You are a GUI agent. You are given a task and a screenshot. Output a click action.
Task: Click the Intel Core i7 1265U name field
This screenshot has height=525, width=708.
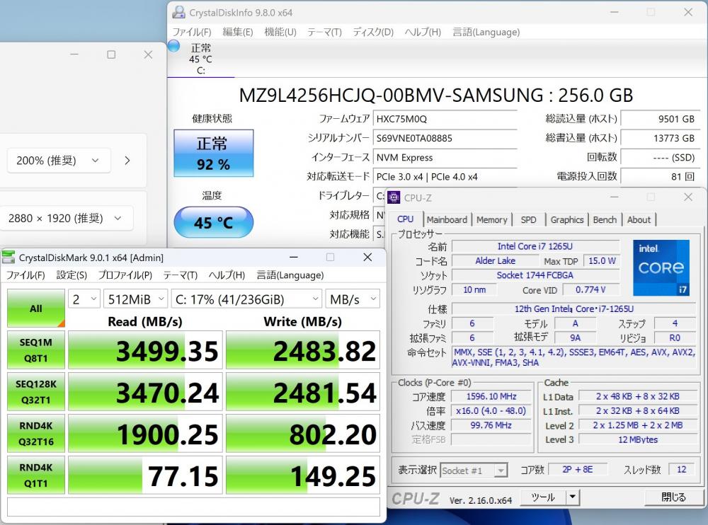click(x=535, y=246)
